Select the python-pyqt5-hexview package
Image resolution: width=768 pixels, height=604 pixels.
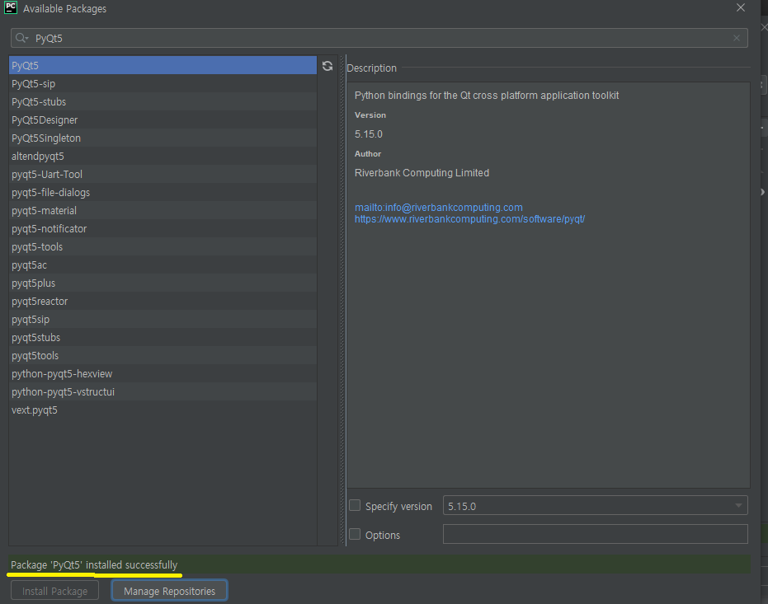pyautogui.click(x=163, y=373)
